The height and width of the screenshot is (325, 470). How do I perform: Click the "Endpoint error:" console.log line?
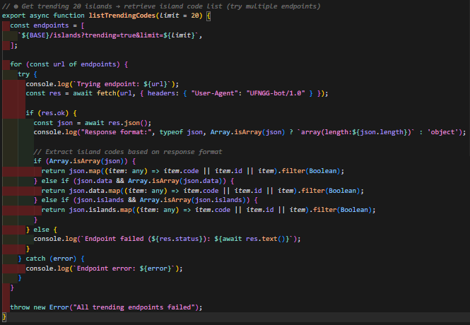[104, 268]
